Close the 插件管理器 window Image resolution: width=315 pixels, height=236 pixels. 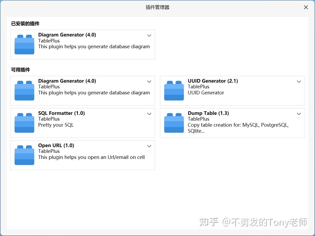pyautogui.click(x=306, y=7)
